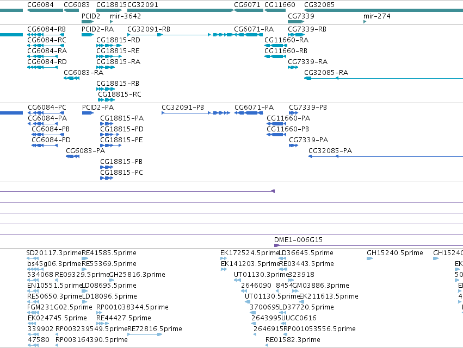Screen dimensions: 463x348
Task: Select transcript CG18815-RB
Action: tap(118, 84)
